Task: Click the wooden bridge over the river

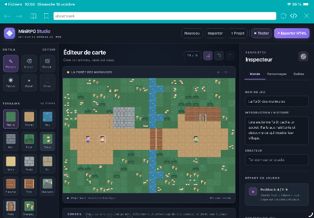Action: [156, 139]
